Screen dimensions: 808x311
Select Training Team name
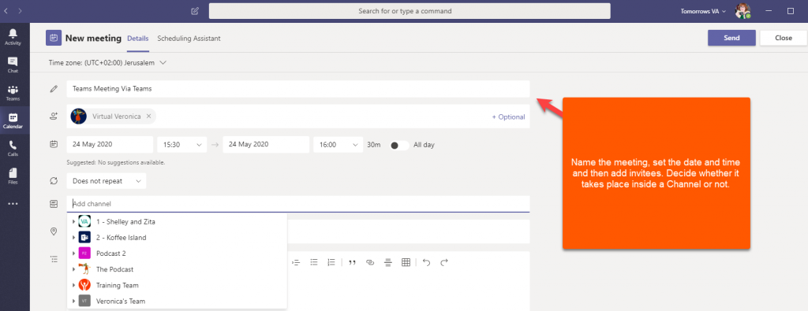tap(118, 285)
